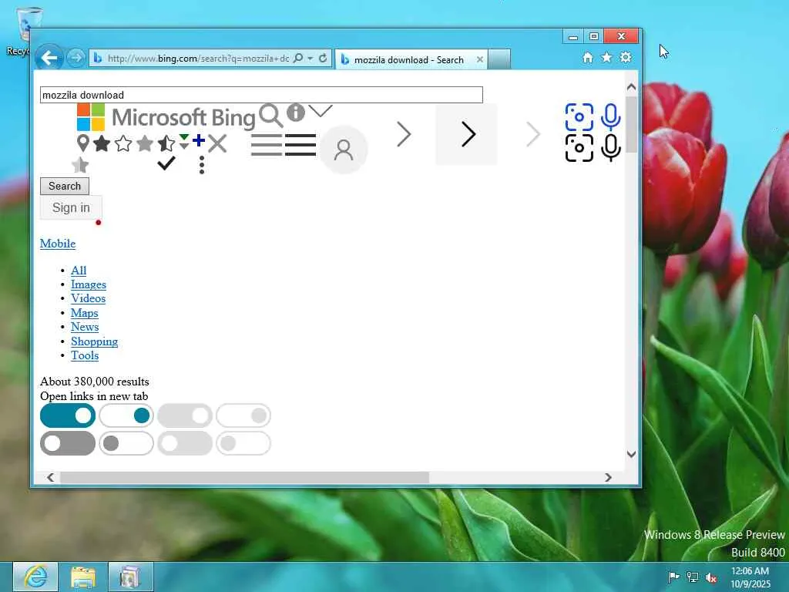789x592 pixels.
Task: Click the browser forward arrow button
Action: 76,59
